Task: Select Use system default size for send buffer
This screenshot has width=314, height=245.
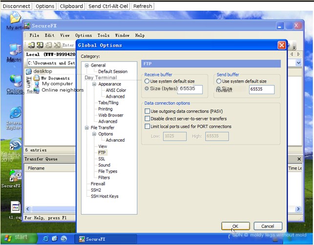Action: coord(219,81)
